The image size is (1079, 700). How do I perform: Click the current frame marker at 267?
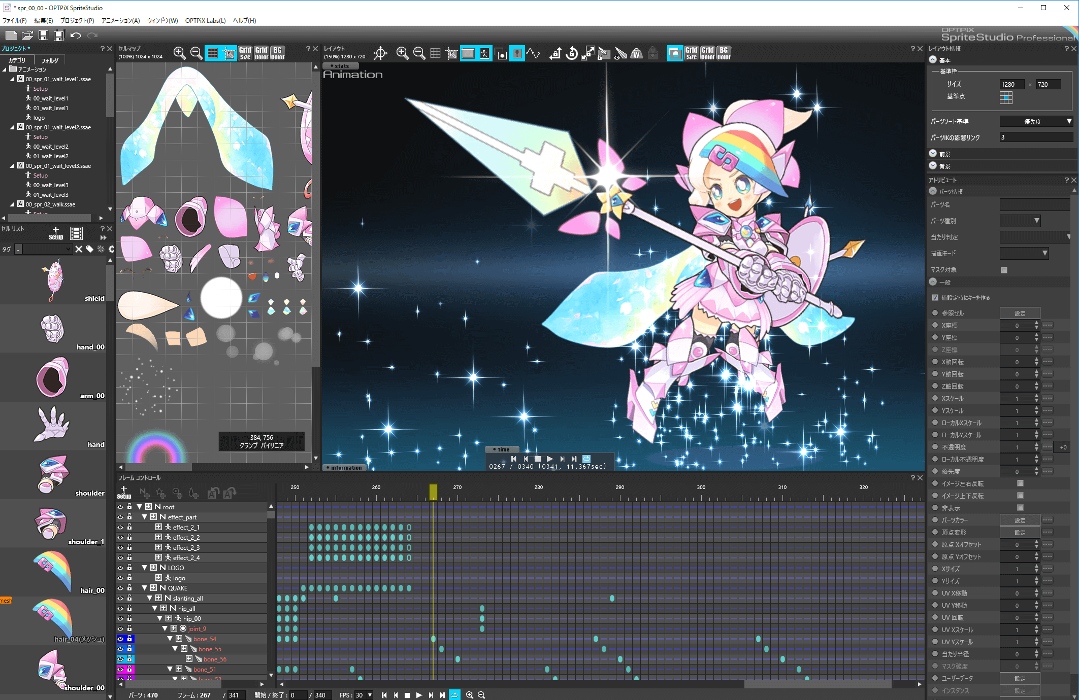[433, 492]
